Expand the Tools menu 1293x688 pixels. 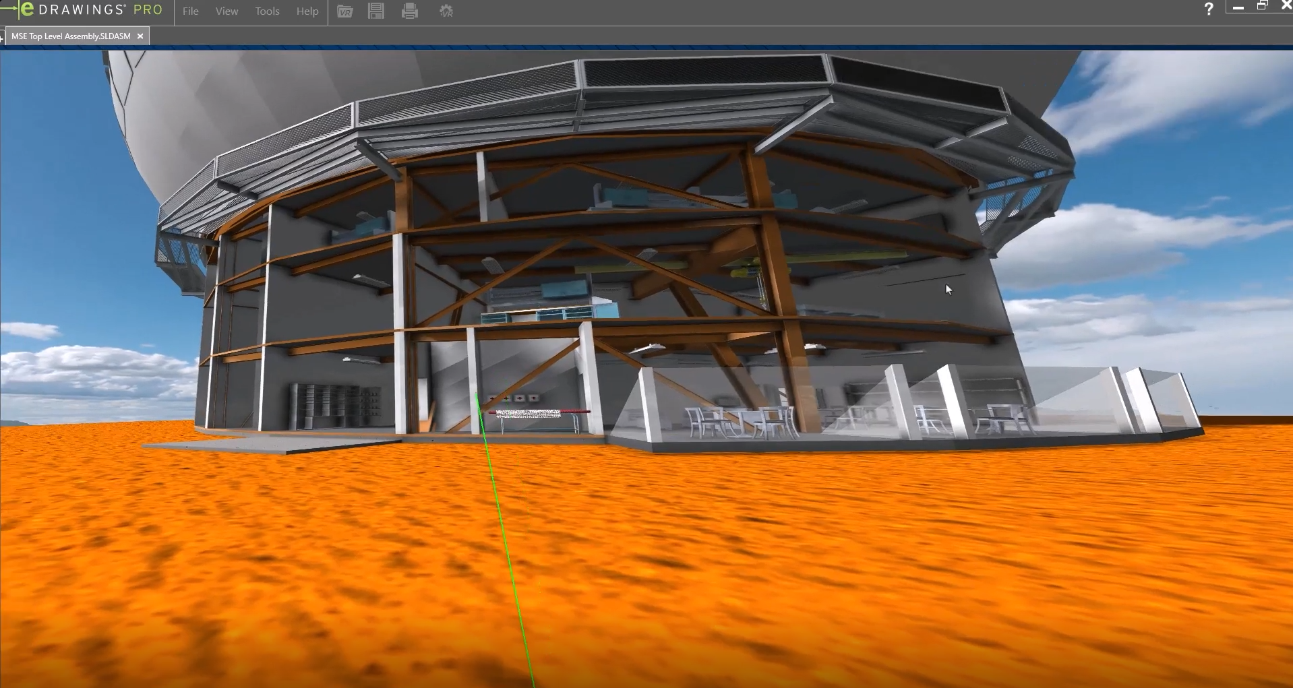point(267,11)
